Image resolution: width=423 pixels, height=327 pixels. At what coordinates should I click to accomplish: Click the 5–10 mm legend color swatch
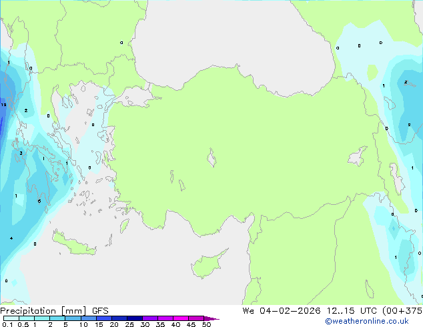click(73, 318)
